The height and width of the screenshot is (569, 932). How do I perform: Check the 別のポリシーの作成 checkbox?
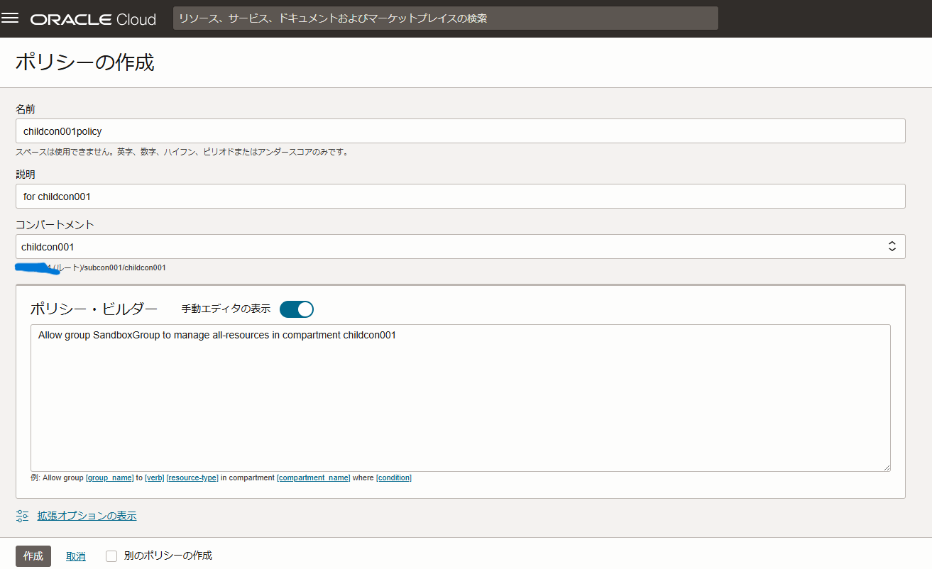point(111,556)
